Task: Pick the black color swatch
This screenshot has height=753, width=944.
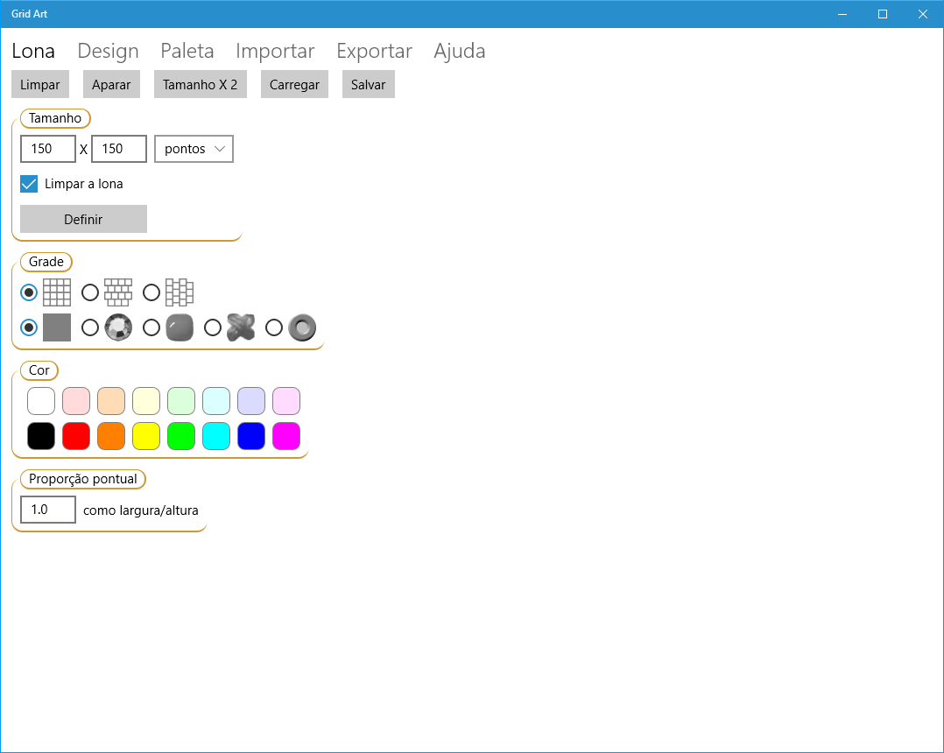Action: pos(41,436)
